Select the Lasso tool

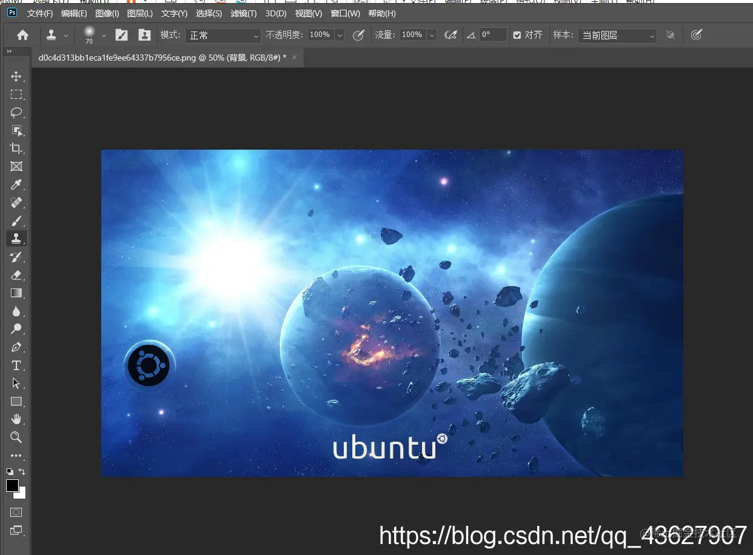16,113
